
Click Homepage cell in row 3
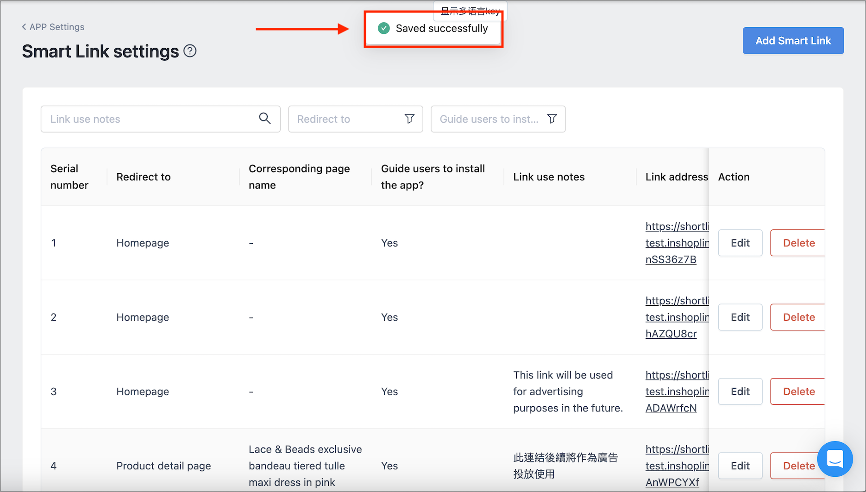[143, 391]
